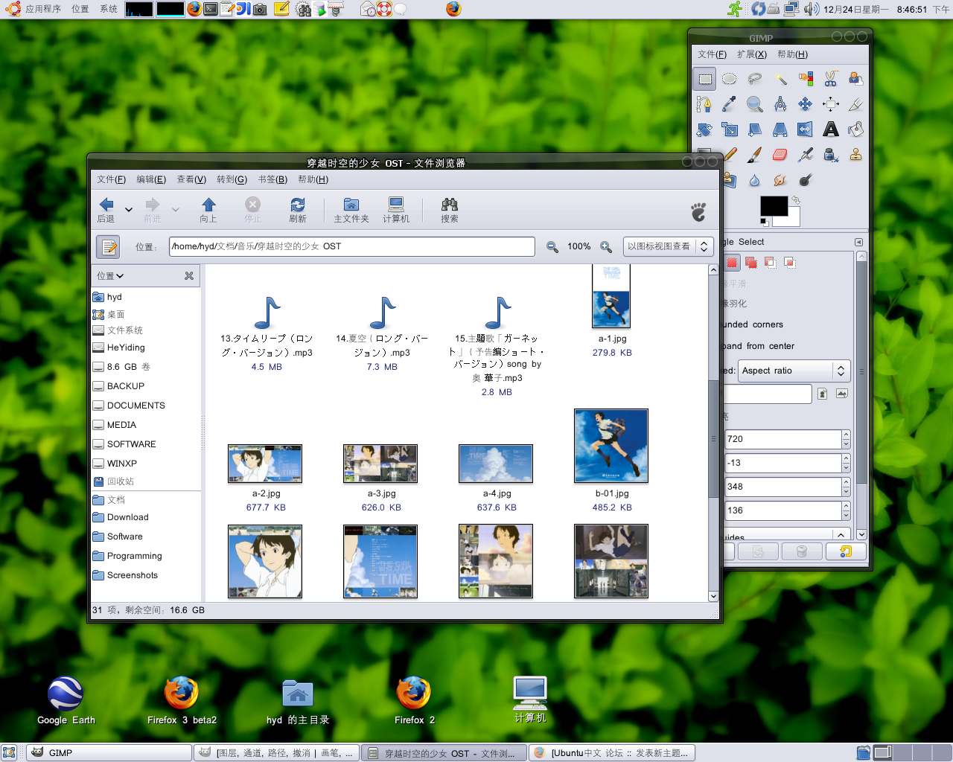Enable replace selection mode in GIMP

(733, 263)
